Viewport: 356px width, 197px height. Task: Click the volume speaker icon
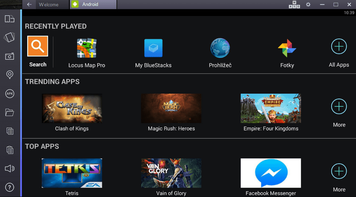[x=9, y=169]
